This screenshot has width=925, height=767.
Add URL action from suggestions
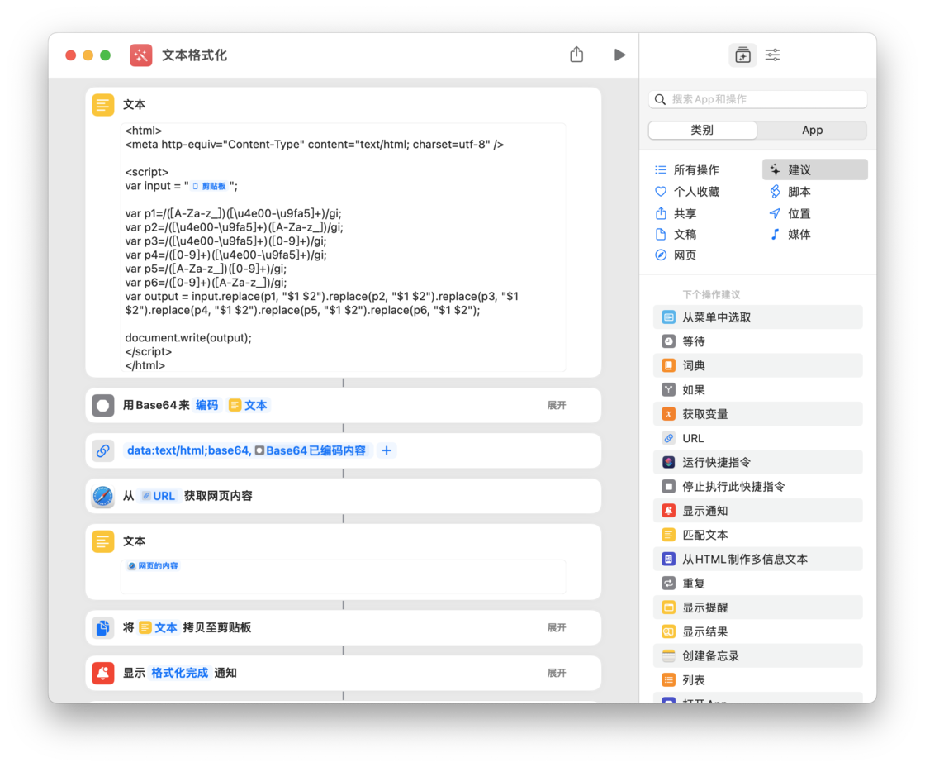pos(757,438)
